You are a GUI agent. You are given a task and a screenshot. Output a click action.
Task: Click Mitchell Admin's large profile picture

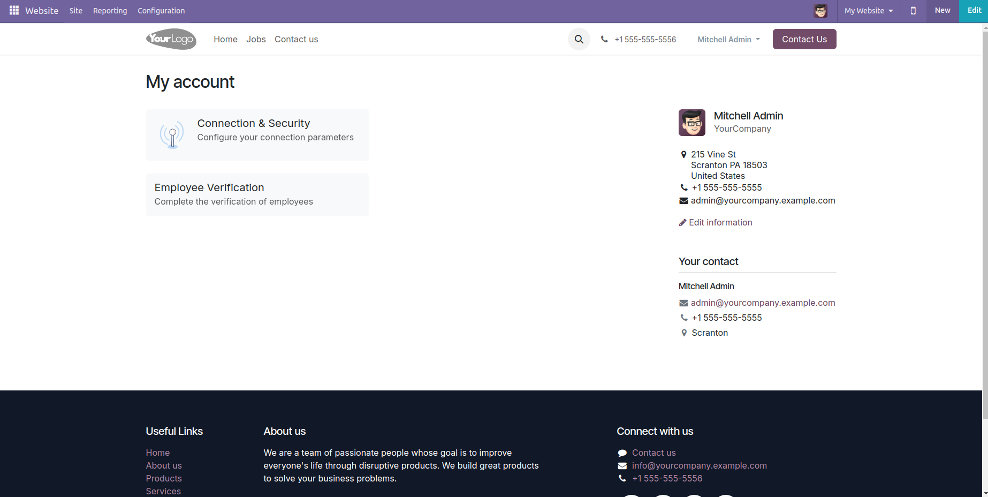click(691, 123)
